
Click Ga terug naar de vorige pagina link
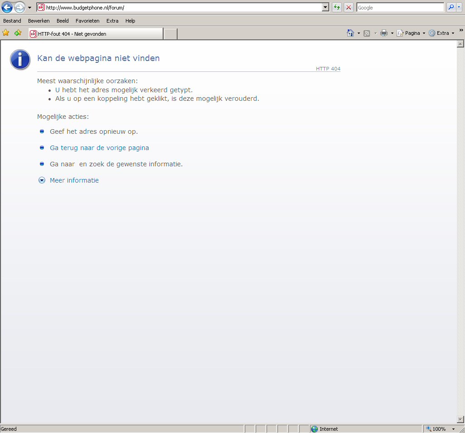point(99,148)
